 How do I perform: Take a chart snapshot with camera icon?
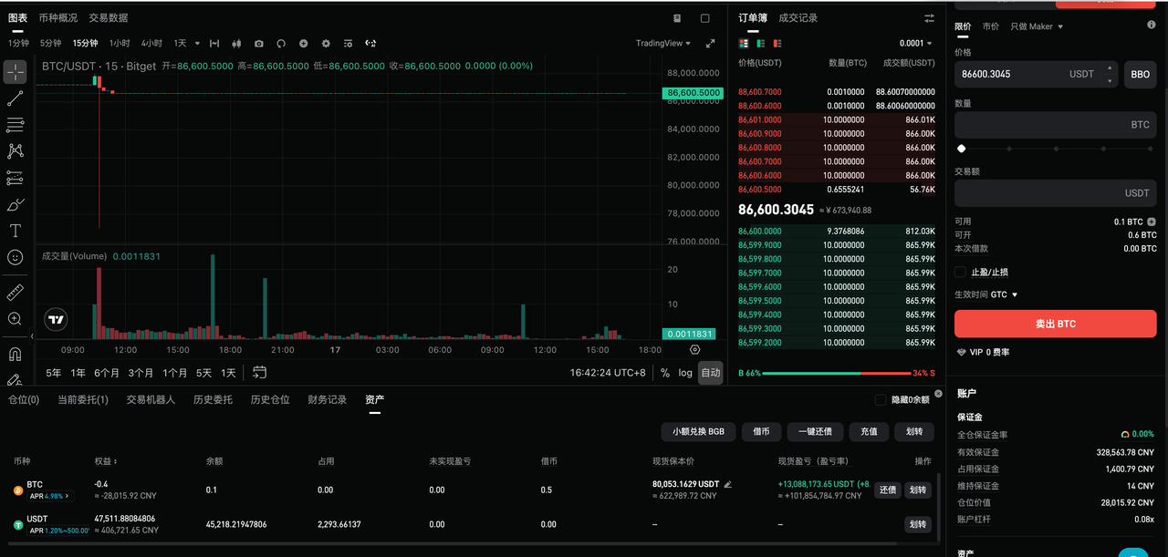(259, 43)
